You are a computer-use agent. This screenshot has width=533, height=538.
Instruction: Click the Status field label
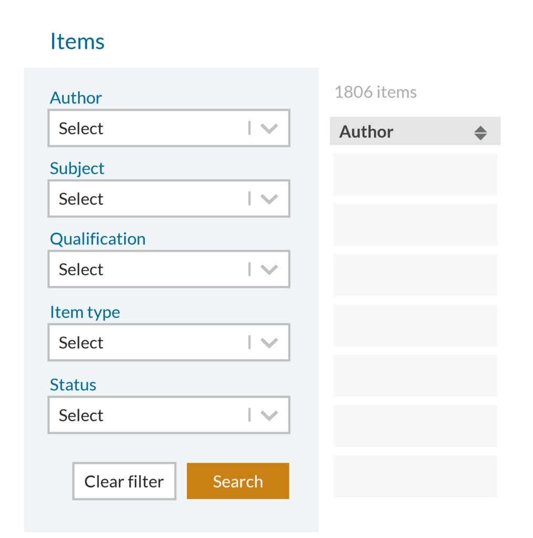(73, 385)
